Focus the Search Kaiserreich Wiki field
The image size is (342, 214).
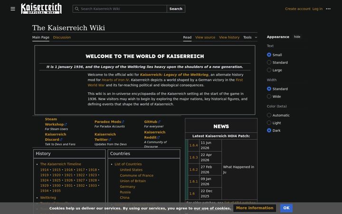click(120, 9)
